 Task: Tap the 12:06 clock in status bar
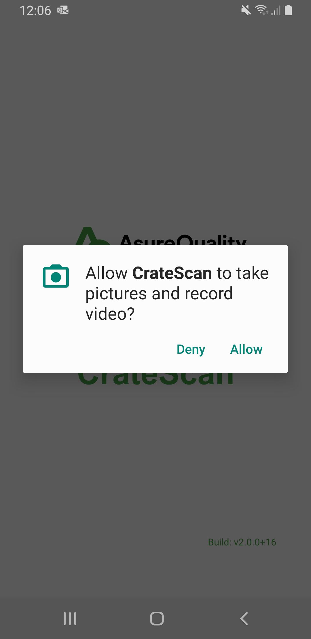(x=35, y=11)
